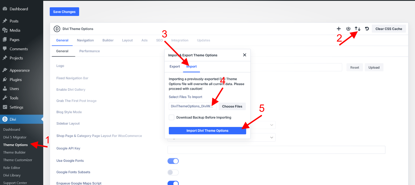Open import/export arrows icon
Image resolution: width=415 pixels, height=185 pixels.
click(357, 29)
